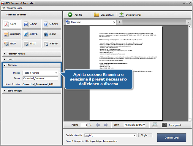Go to next page arrow
Viewport: 193px width, 146px height.
pos(106,125)
